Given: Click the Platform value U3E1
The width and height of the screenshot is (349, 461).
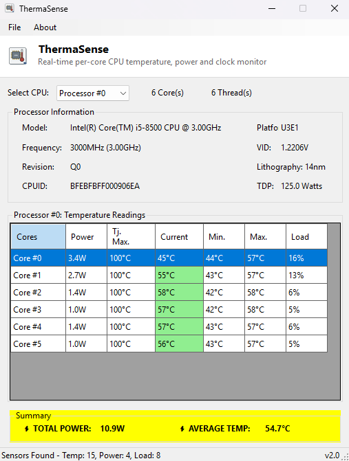Looking at the screenshot, I should (x=290, y=128).
